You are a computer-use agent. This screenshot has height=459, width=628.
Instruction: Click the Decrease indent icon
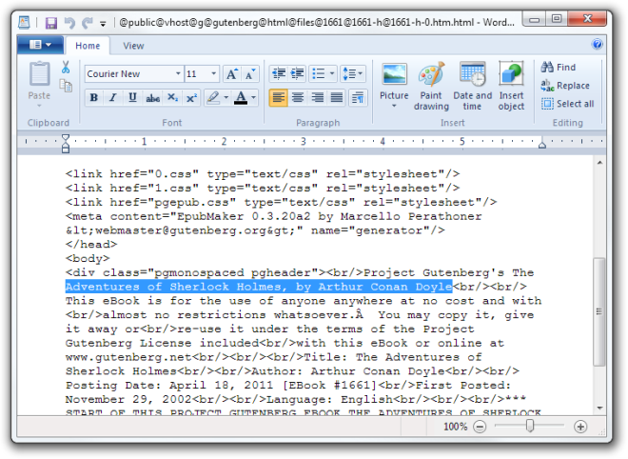[279, 73]
